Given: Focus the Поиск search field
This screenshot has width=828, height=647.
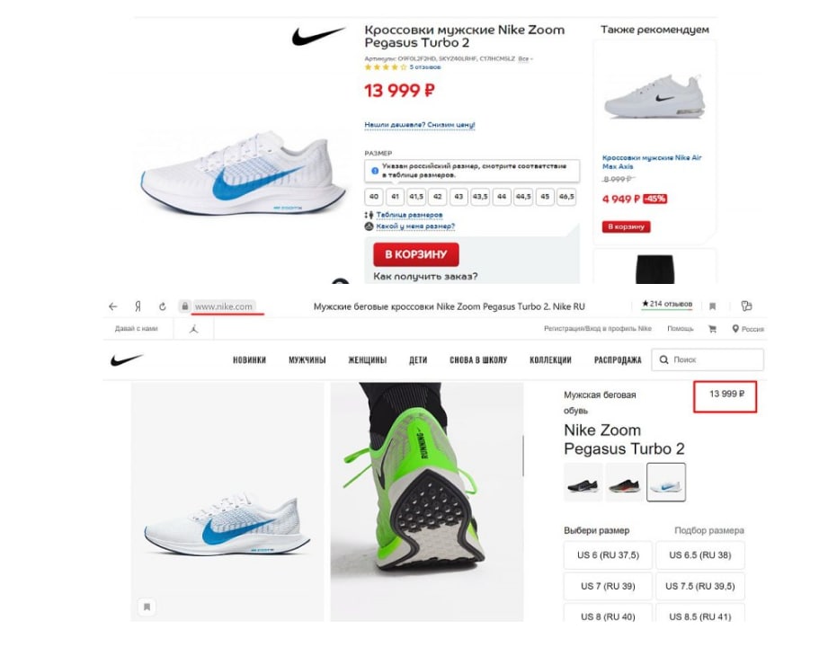Looking at the screenshot, I should pyautogui.click(x=708, y=359).
